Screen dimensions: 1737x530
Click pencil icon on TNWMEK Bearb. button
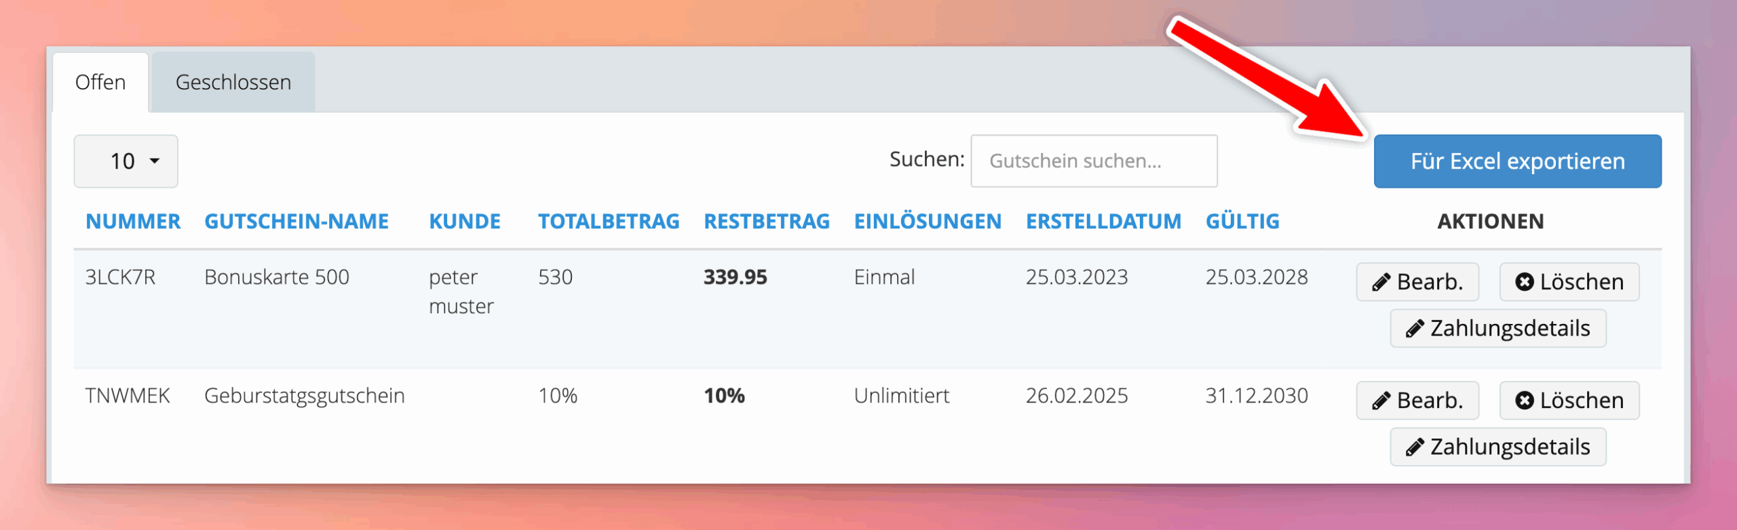click(1381, 401)
